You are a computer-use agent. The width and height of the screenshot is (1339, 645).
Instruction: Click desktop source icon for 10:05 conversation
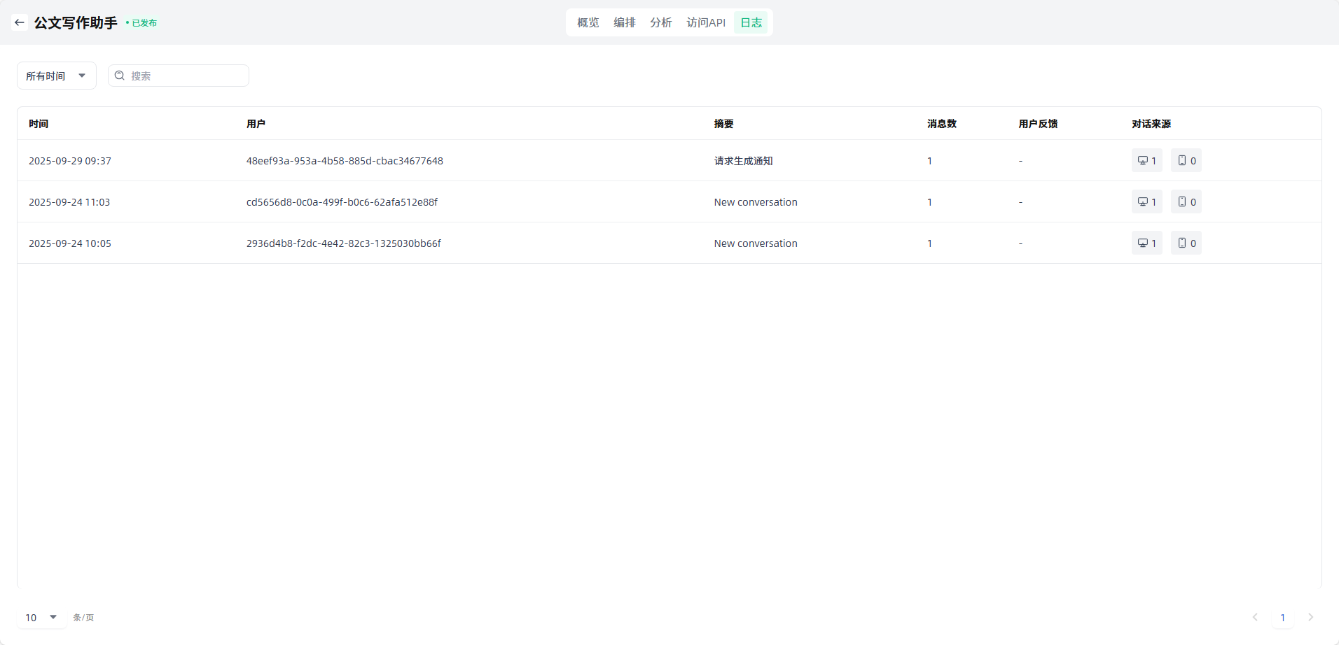[x=1143, y=243]
